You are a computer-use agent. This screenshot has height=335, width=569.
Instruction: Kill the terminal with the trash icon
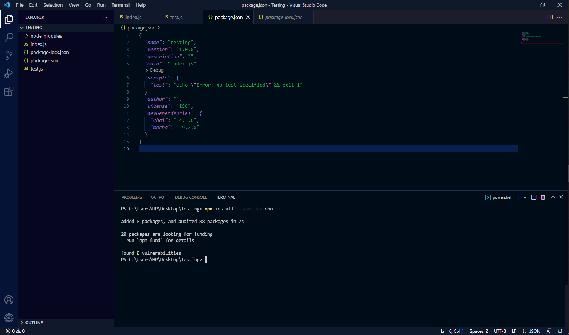tap(543, 197)
